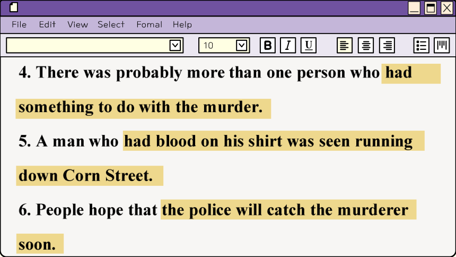This screenshot has height=257, width=456.
Task: Click the highlighted word 'soon.'
Action: click(x=37, y=244)
